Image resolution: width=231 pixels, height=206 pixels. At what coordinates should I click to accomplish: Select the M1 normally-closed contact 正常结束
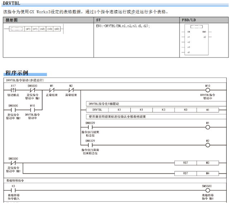pos(52,90)
